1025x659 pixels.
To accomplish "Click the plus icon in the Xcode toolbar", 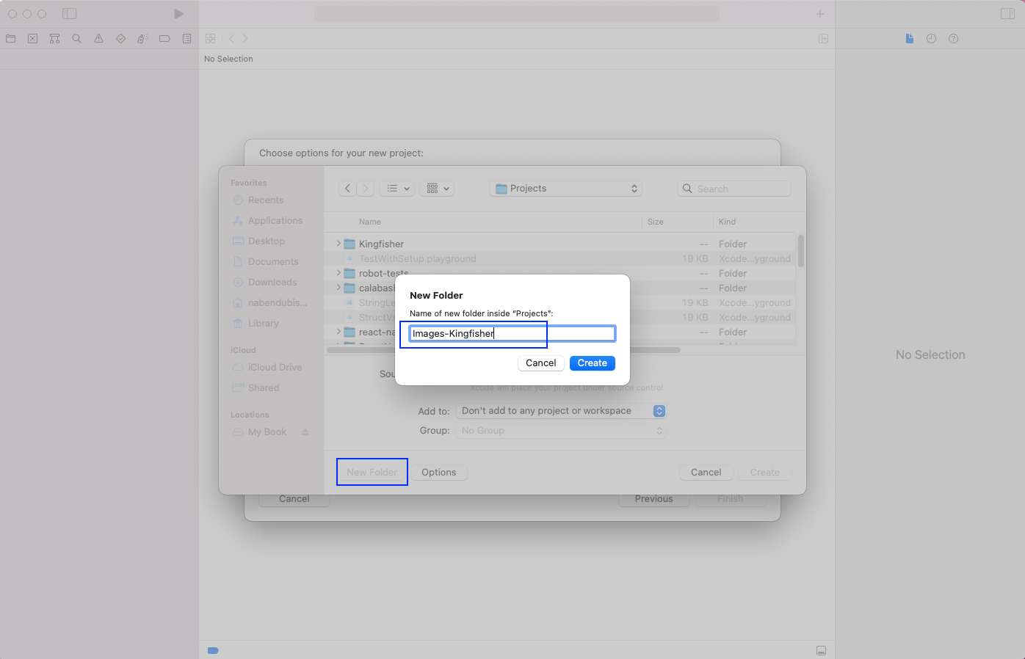I will pyautogui.click(x=820, y=14).
